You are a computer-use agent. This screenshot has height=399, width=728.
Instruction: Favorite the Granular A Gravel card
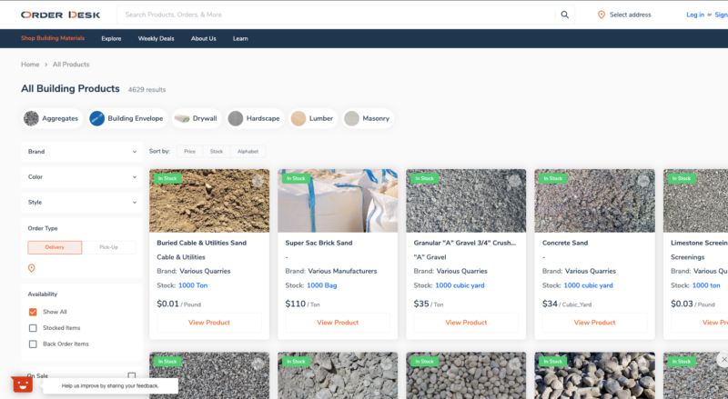point(514,181)
